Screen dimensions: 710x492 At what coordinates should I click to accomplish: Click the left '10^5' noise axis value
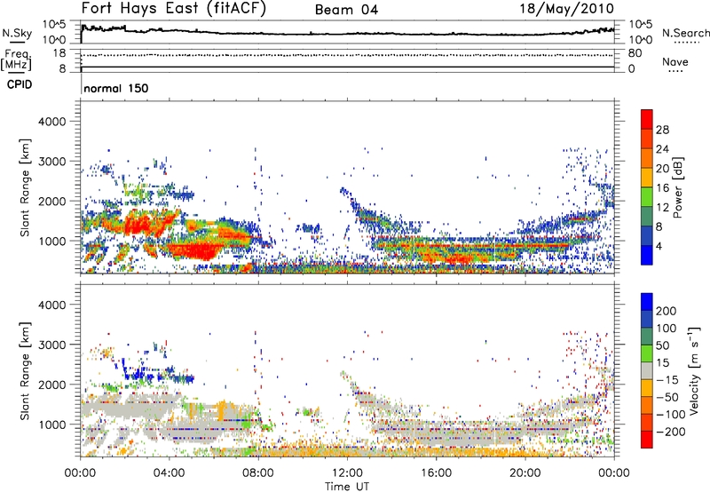pyautogui.click(x=54, y=25)
